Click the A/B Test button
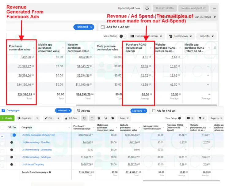The width and height of the screenshot is (225, 186). [71, 118]
